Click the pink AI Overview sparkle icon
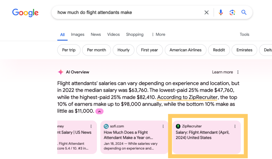 pos(61,72)
